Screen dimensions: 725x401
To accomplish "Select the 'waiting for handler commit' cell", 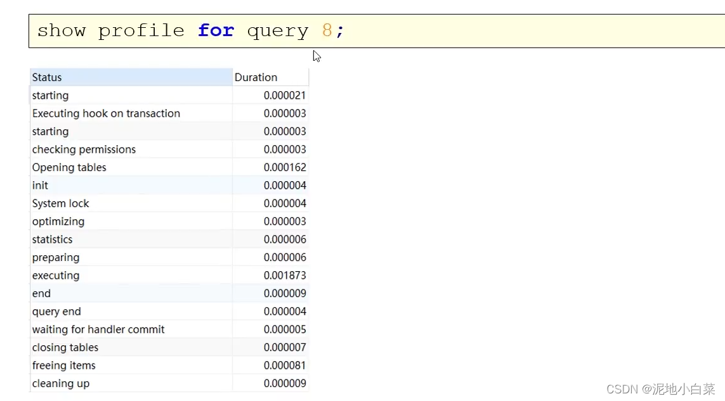I will pyautogui.click(x=131, y=329).
